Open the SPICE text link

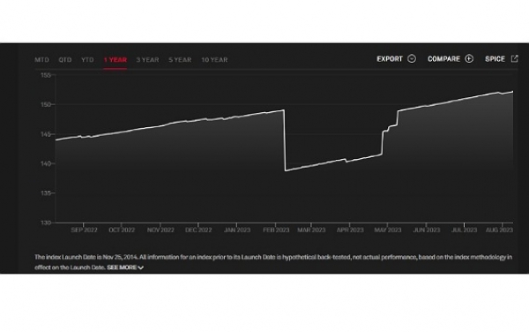(495, 59)
